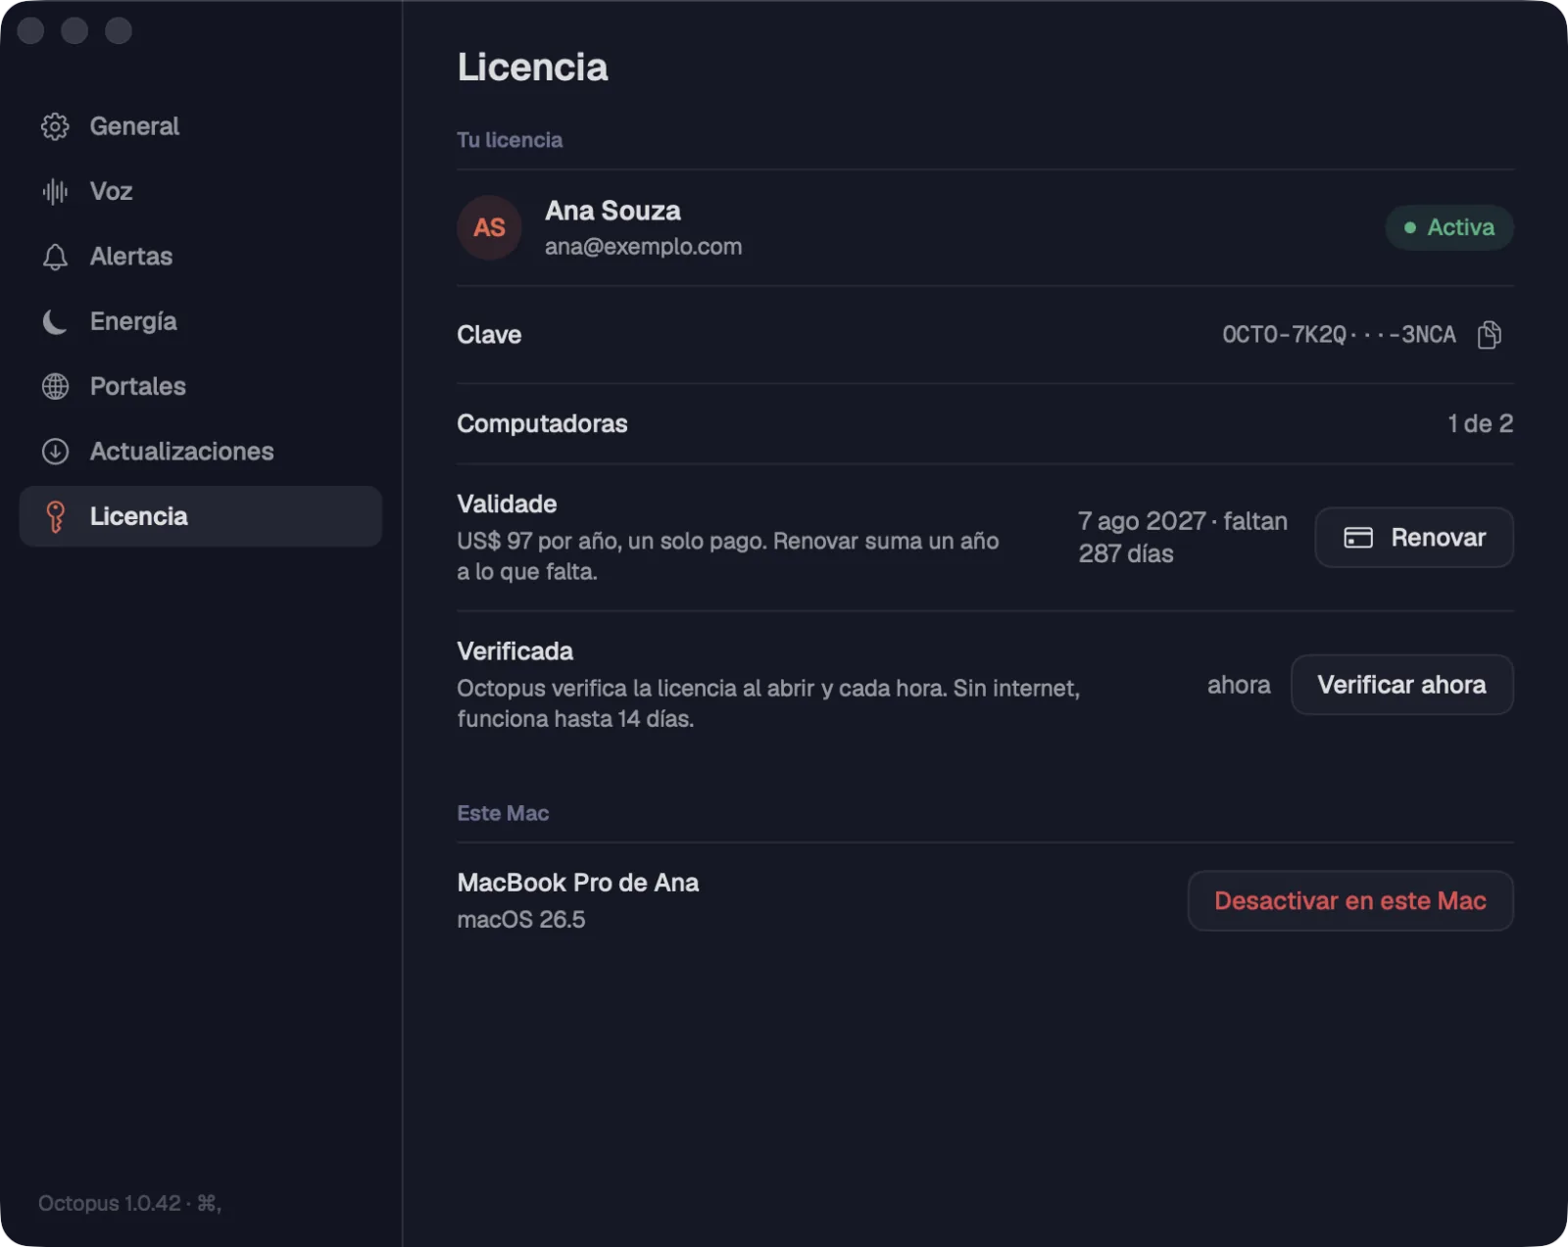
Task: Click the US$ 97 por año description
Action: pyautogui.click(x=727, y=556)
